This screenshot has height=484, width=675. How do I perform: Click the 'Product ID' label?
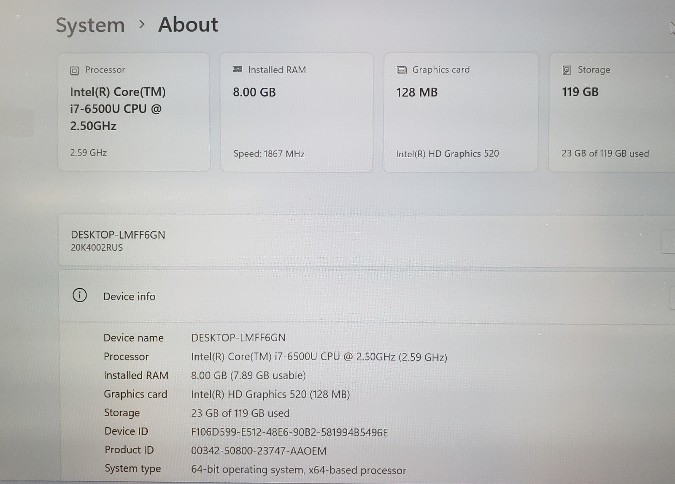[x=129, y=449]
